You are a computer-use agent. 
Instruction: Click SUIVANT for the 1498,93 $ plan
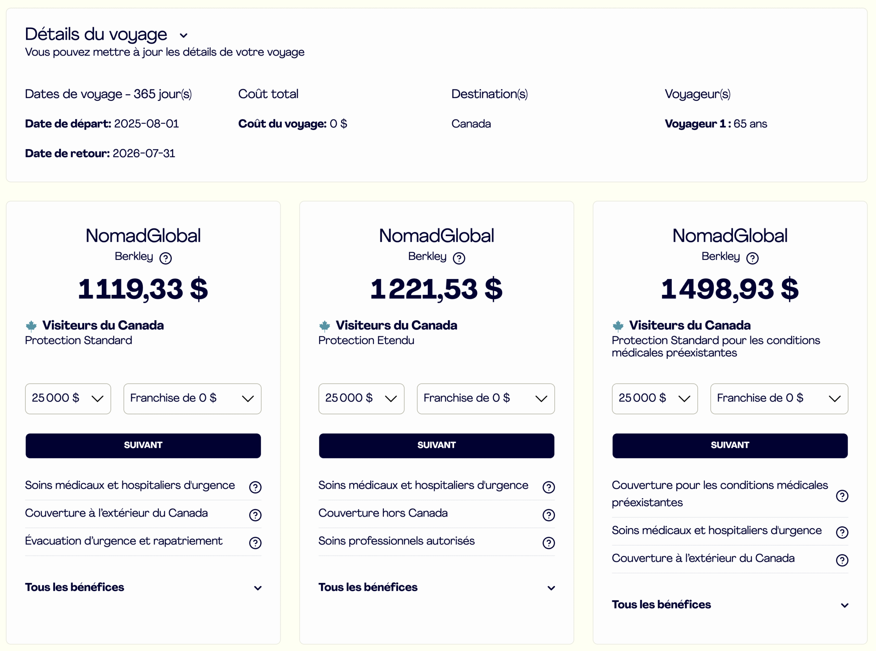pos(730,446)
